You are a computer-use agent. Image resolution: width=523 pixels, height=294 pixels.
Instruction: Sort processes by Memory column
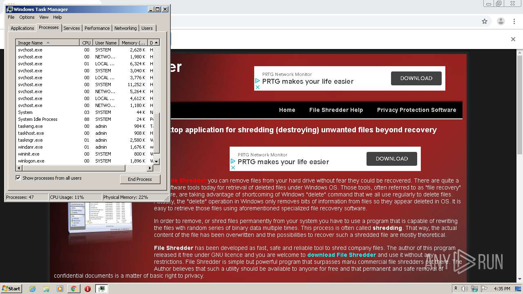(x=133, y=42)
